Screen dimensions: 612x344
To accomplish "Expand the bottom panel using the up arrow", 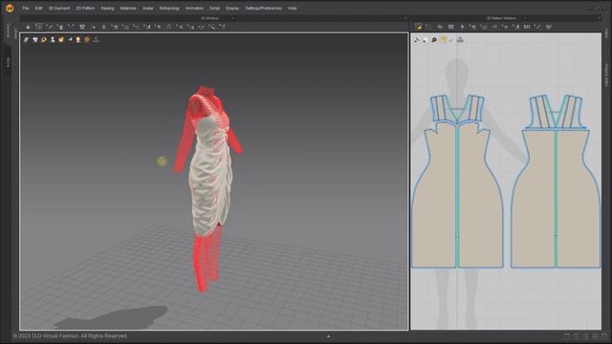I will click(x=328, y=336).
